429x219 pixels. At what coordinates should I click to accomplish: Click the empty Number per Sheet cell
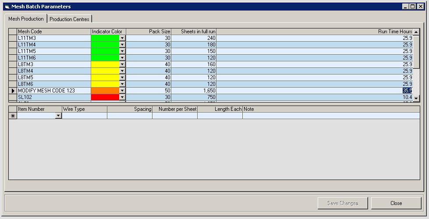175,116
